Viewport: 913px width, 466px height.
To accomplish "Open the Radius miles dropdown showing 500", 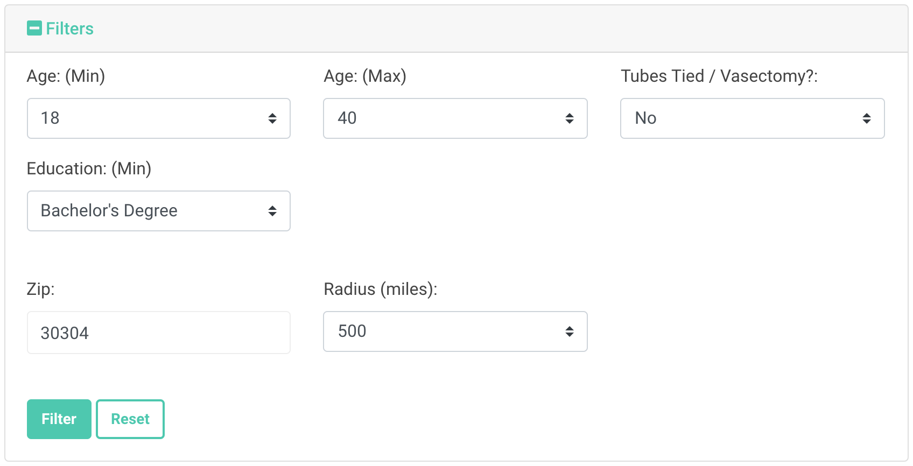I will coord(455,331).
